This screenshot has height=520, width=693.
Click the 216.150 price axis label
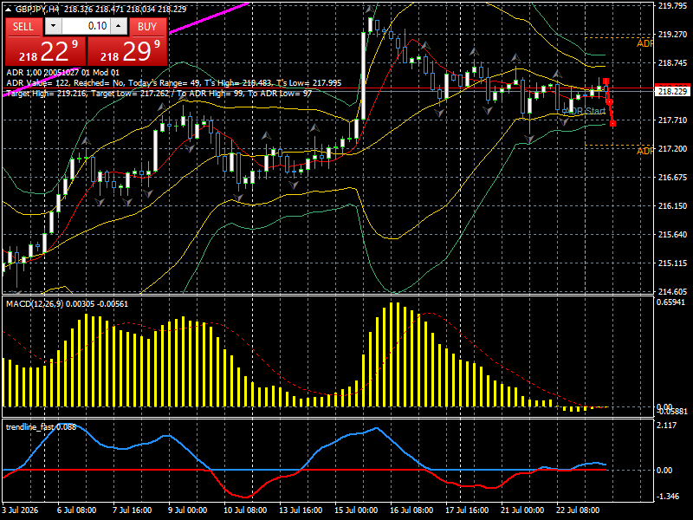672,206
